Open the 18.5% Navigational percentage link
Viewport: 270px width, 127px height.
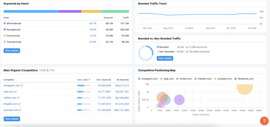coord(93,30)
